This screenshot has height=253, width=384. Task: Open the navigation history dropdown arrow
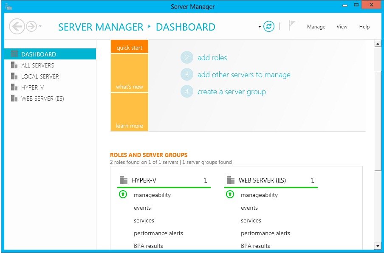coord(40,26)
